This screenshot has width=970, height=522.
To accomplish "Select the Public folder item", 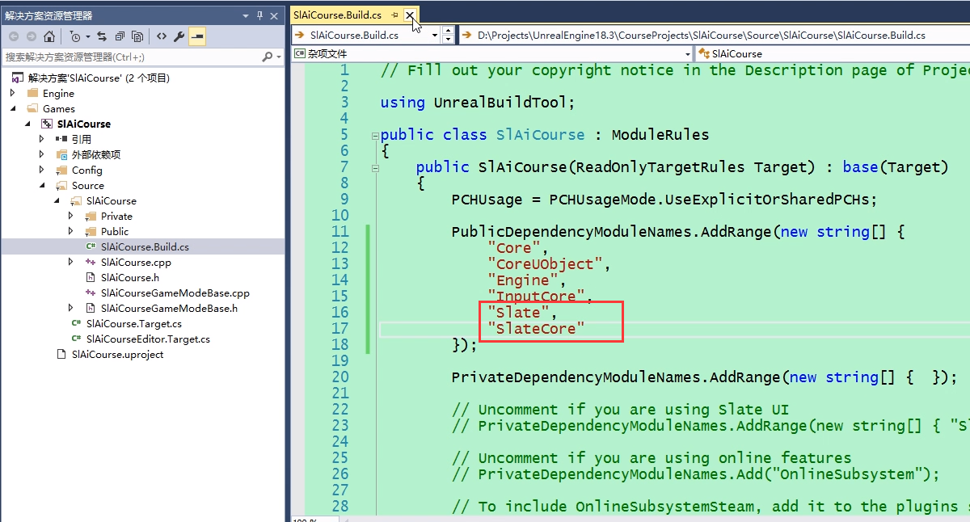I will (x=115, y=231).
